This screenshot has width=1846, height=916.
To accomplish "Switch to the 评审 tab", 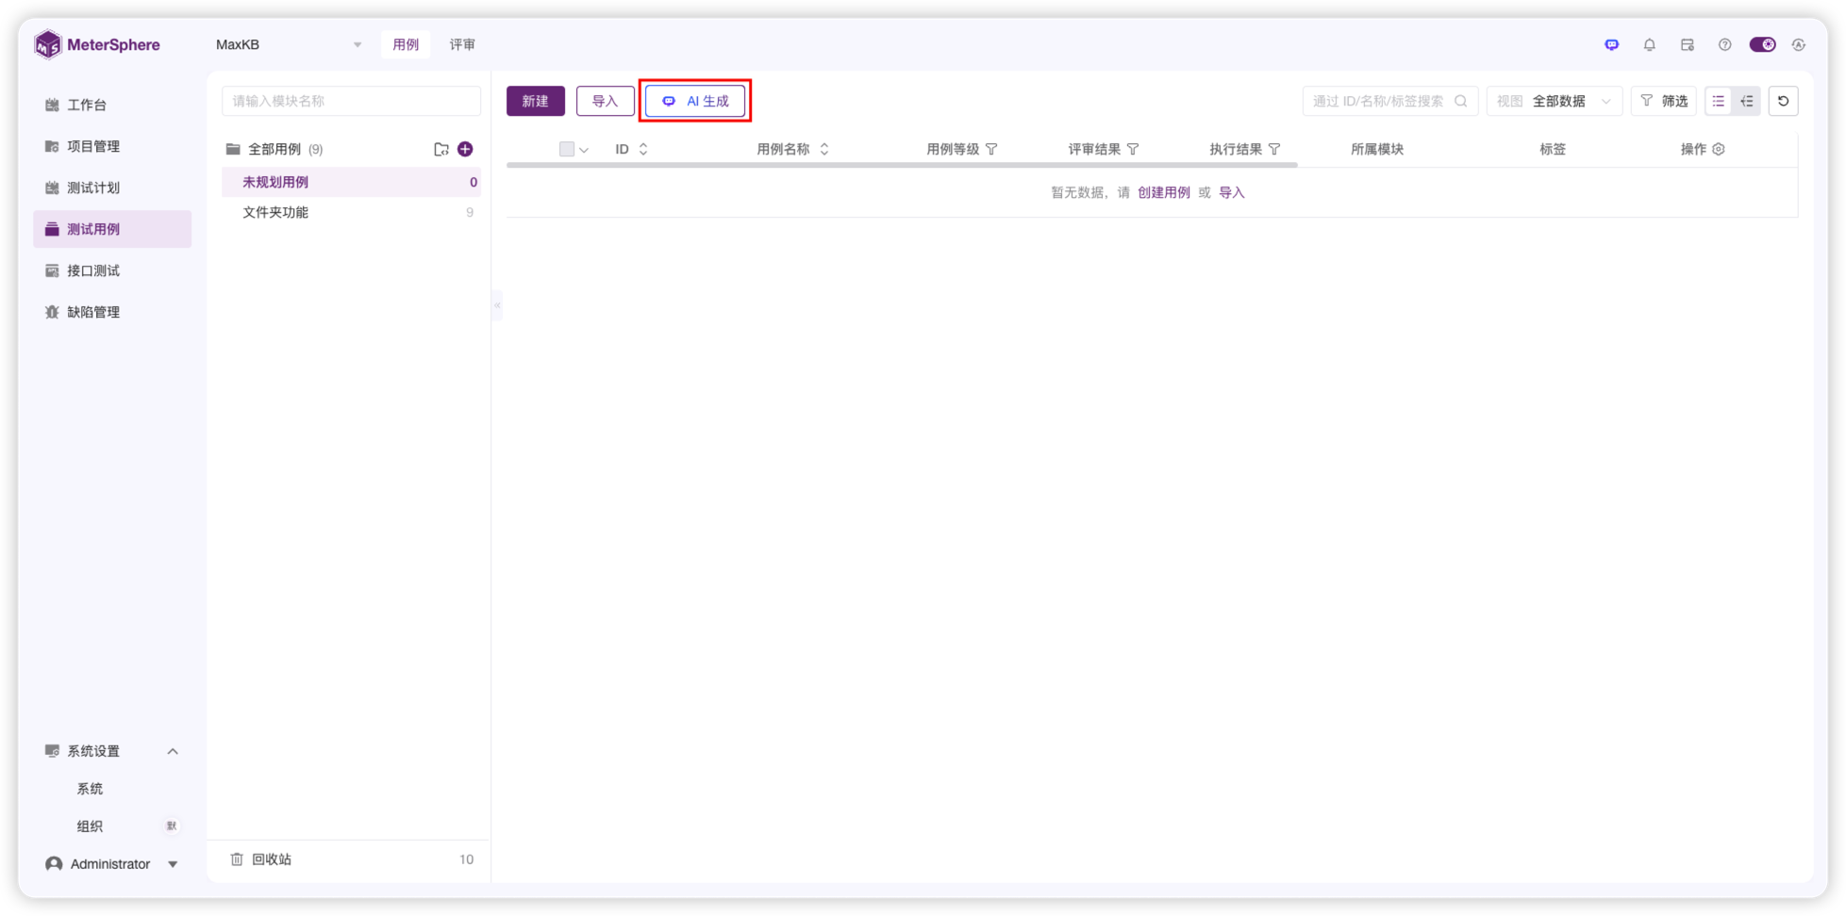I will pos(462,44).
